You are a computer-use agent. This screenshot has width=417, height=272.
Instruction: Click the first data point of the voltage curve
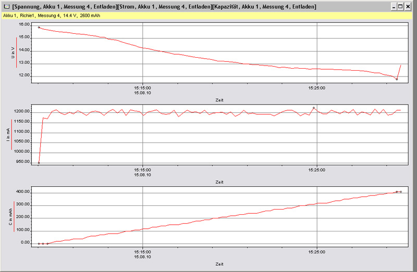(x=39, y=27)
